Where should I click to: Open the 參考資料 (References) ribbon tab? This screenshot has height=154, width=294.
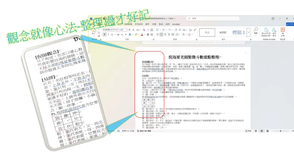139,24
